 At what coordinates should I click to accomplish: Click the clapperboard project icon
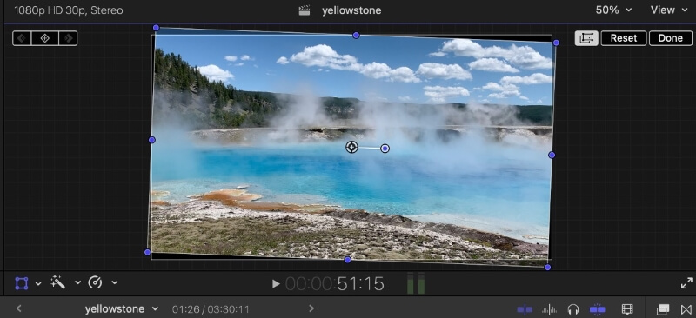click(x=304, y=10)
